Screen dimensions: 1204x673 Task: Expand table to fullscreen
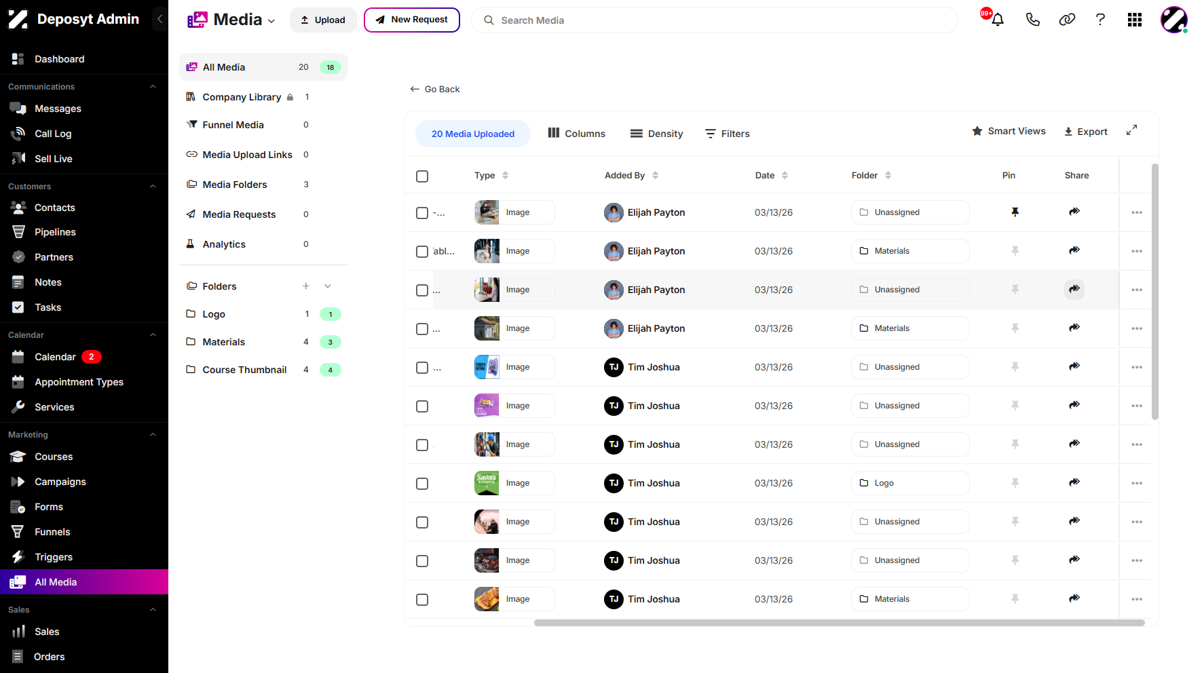click(x=1131, y=130)
